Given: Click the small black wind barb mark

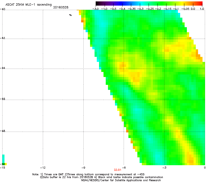Looking at the screenshot, I should [70, 15].
